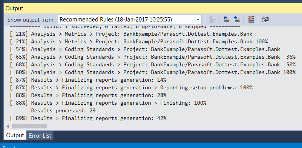Click the Find Message in Code icon
This screenshot has height=148, width=302.
click(212, 19)
